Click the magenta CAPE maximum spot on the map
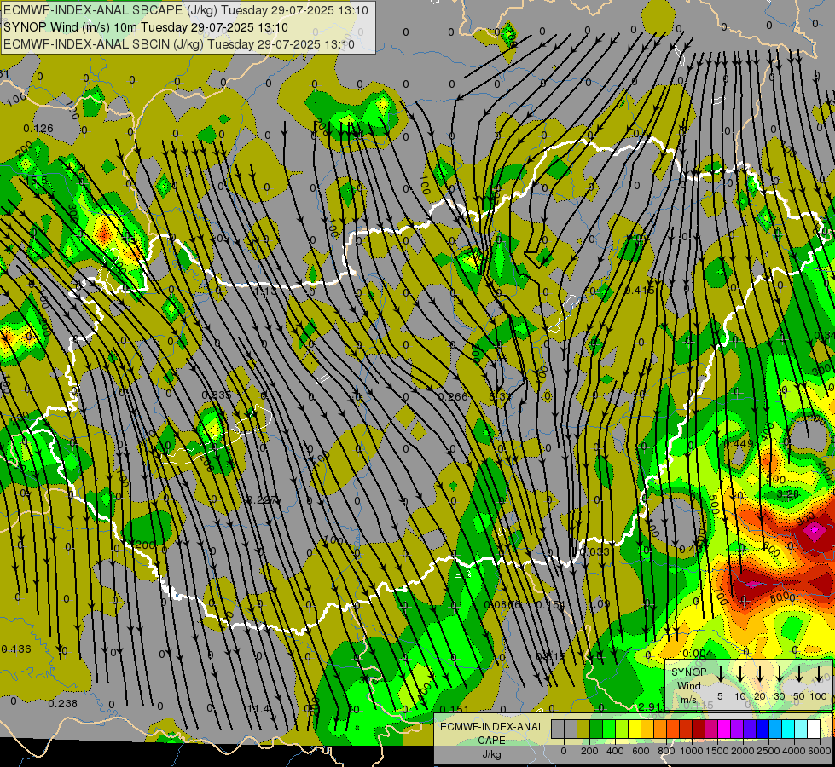The width and height of the screenshot is (835, 767). 814,530
